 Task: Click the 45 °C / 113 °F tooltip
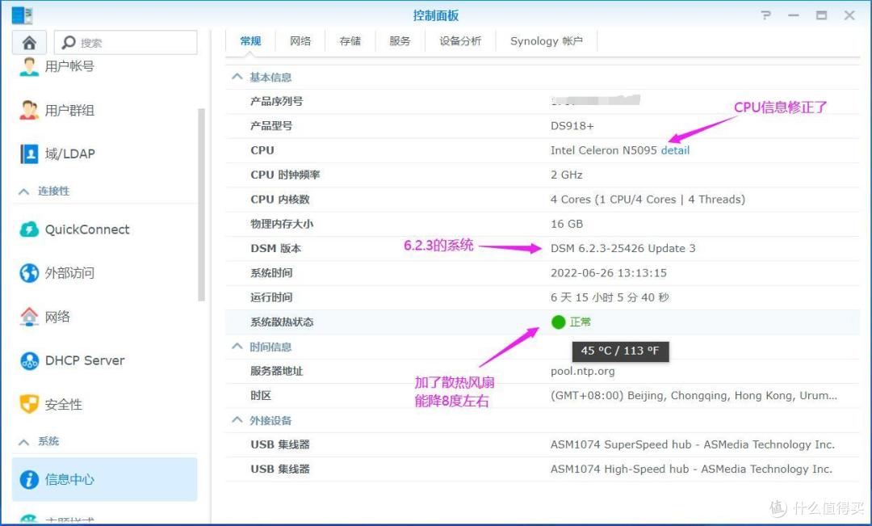click(620, 351)
